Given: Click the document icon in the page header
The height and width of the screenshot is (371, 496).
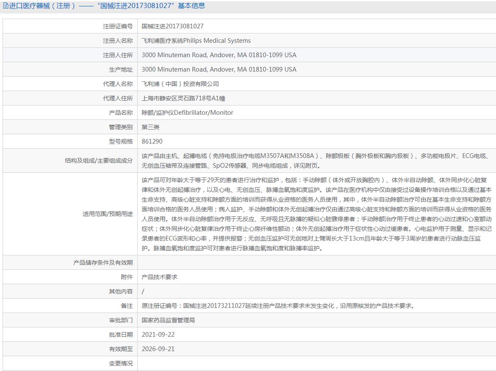Looking at the screenshot, I should click(x=6, y=6).
